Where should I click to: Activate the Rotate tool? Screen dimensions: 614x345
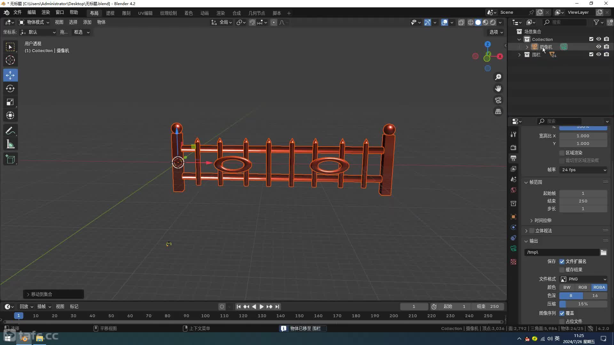coord(10,89)
